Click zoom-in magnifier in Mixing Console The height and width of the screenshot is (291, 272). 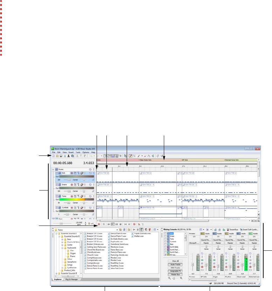coord(181,278)
